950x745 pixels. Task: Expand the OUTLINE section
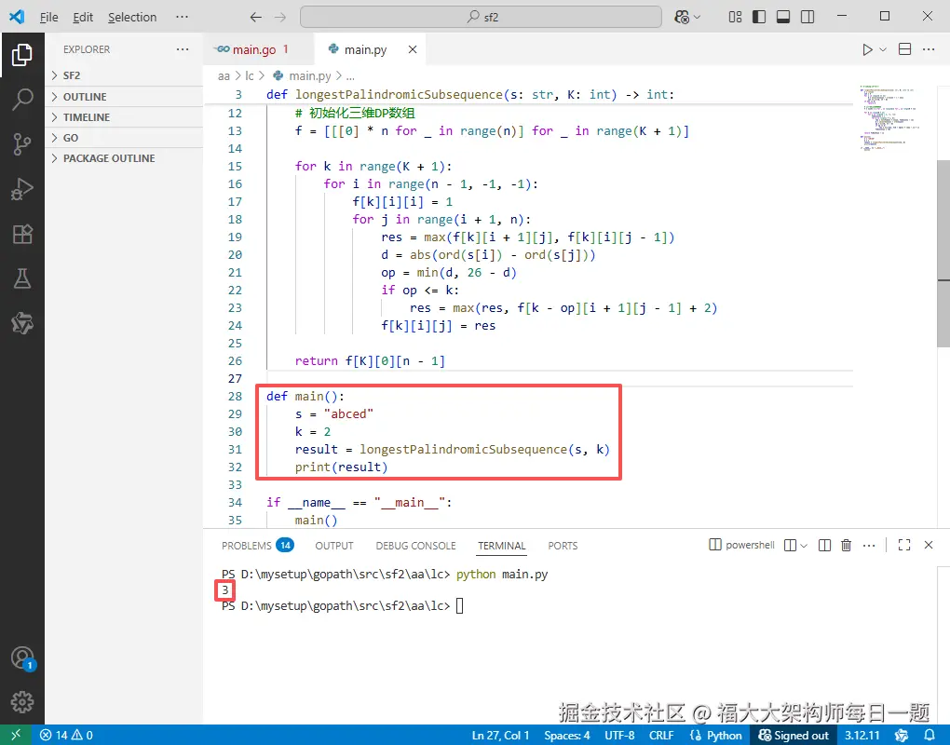[124, 97]
